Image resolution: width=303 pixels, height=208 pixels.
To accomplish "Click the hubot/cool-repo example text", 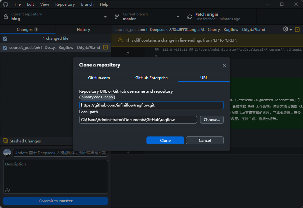I will [x=97, y=97].
